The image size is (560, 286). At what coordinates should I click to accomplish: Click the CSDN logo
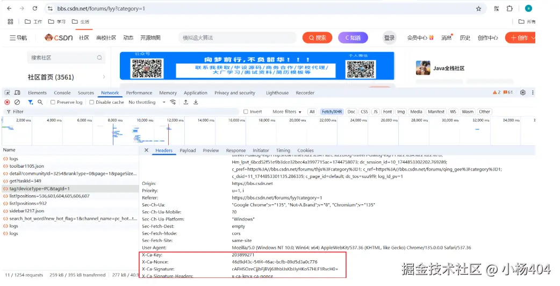click(x=59, y=38)
